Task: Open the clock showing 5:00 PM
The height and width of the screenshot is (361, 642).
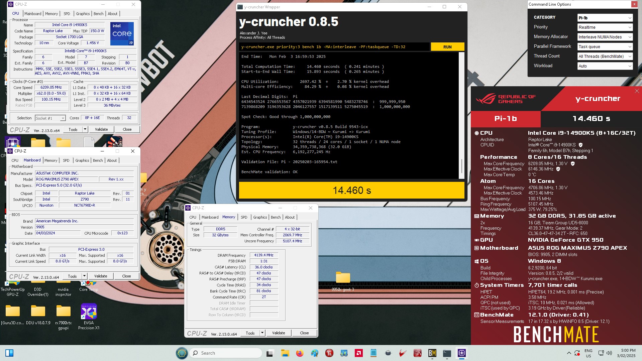Action: (626, 353)
